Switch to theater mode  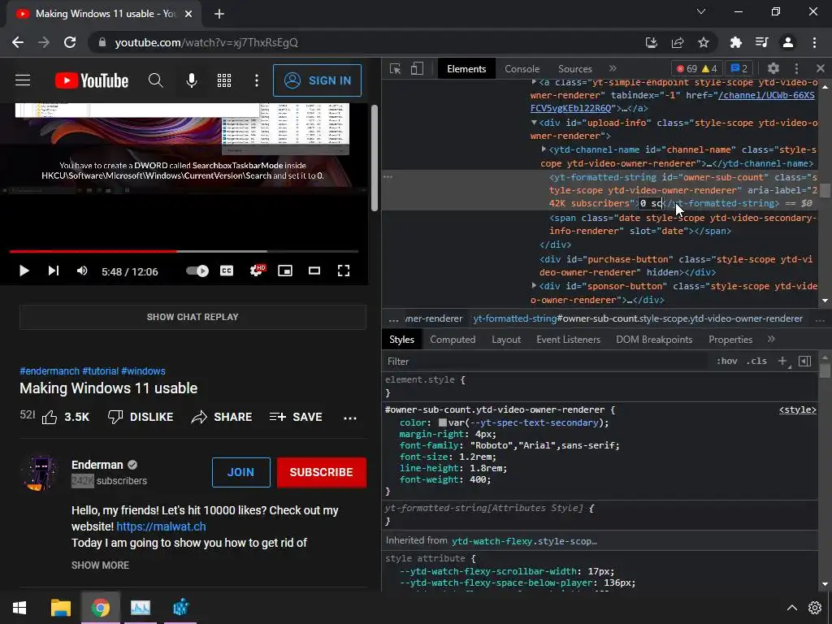(x=314, y=271)
